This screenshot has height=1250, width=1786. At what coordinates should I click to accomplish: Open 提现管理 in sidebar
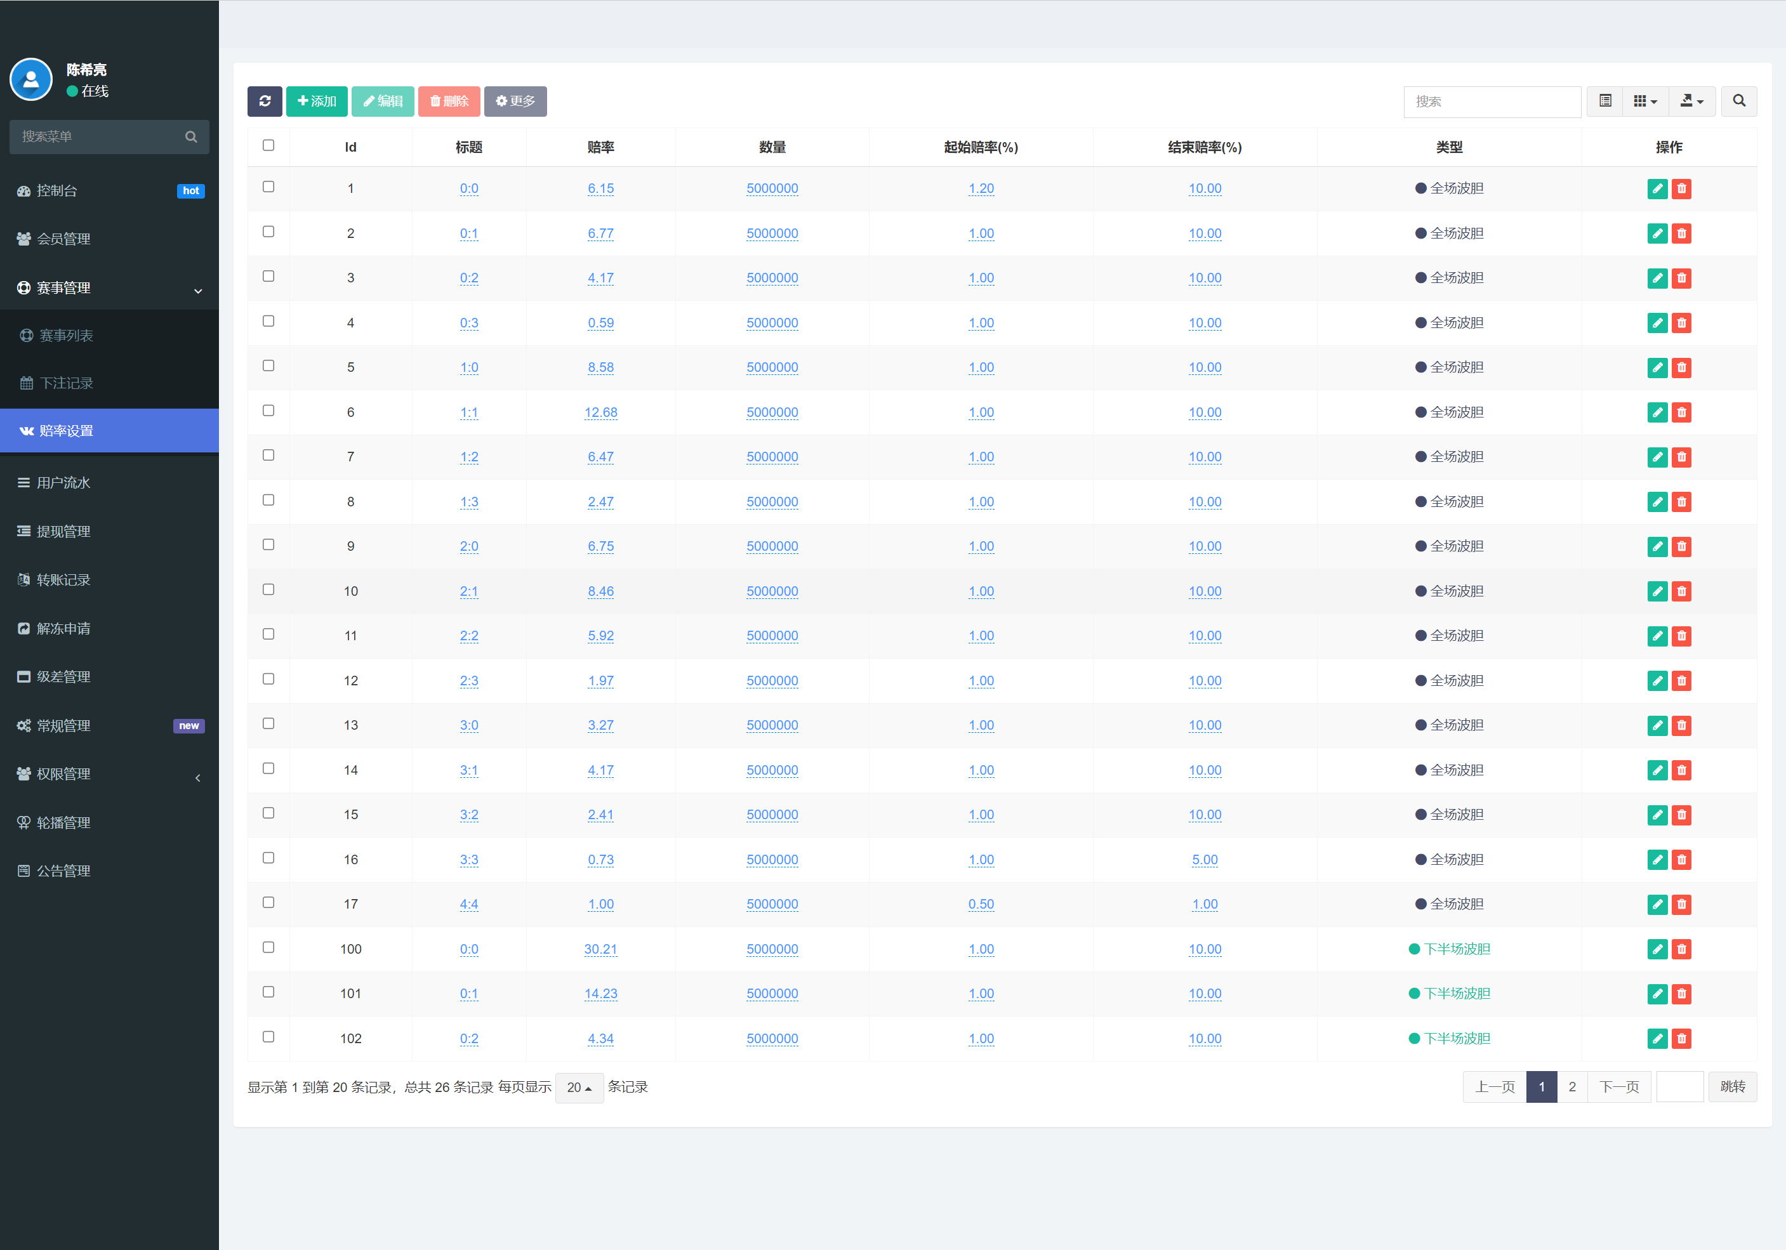click(110, 531)
